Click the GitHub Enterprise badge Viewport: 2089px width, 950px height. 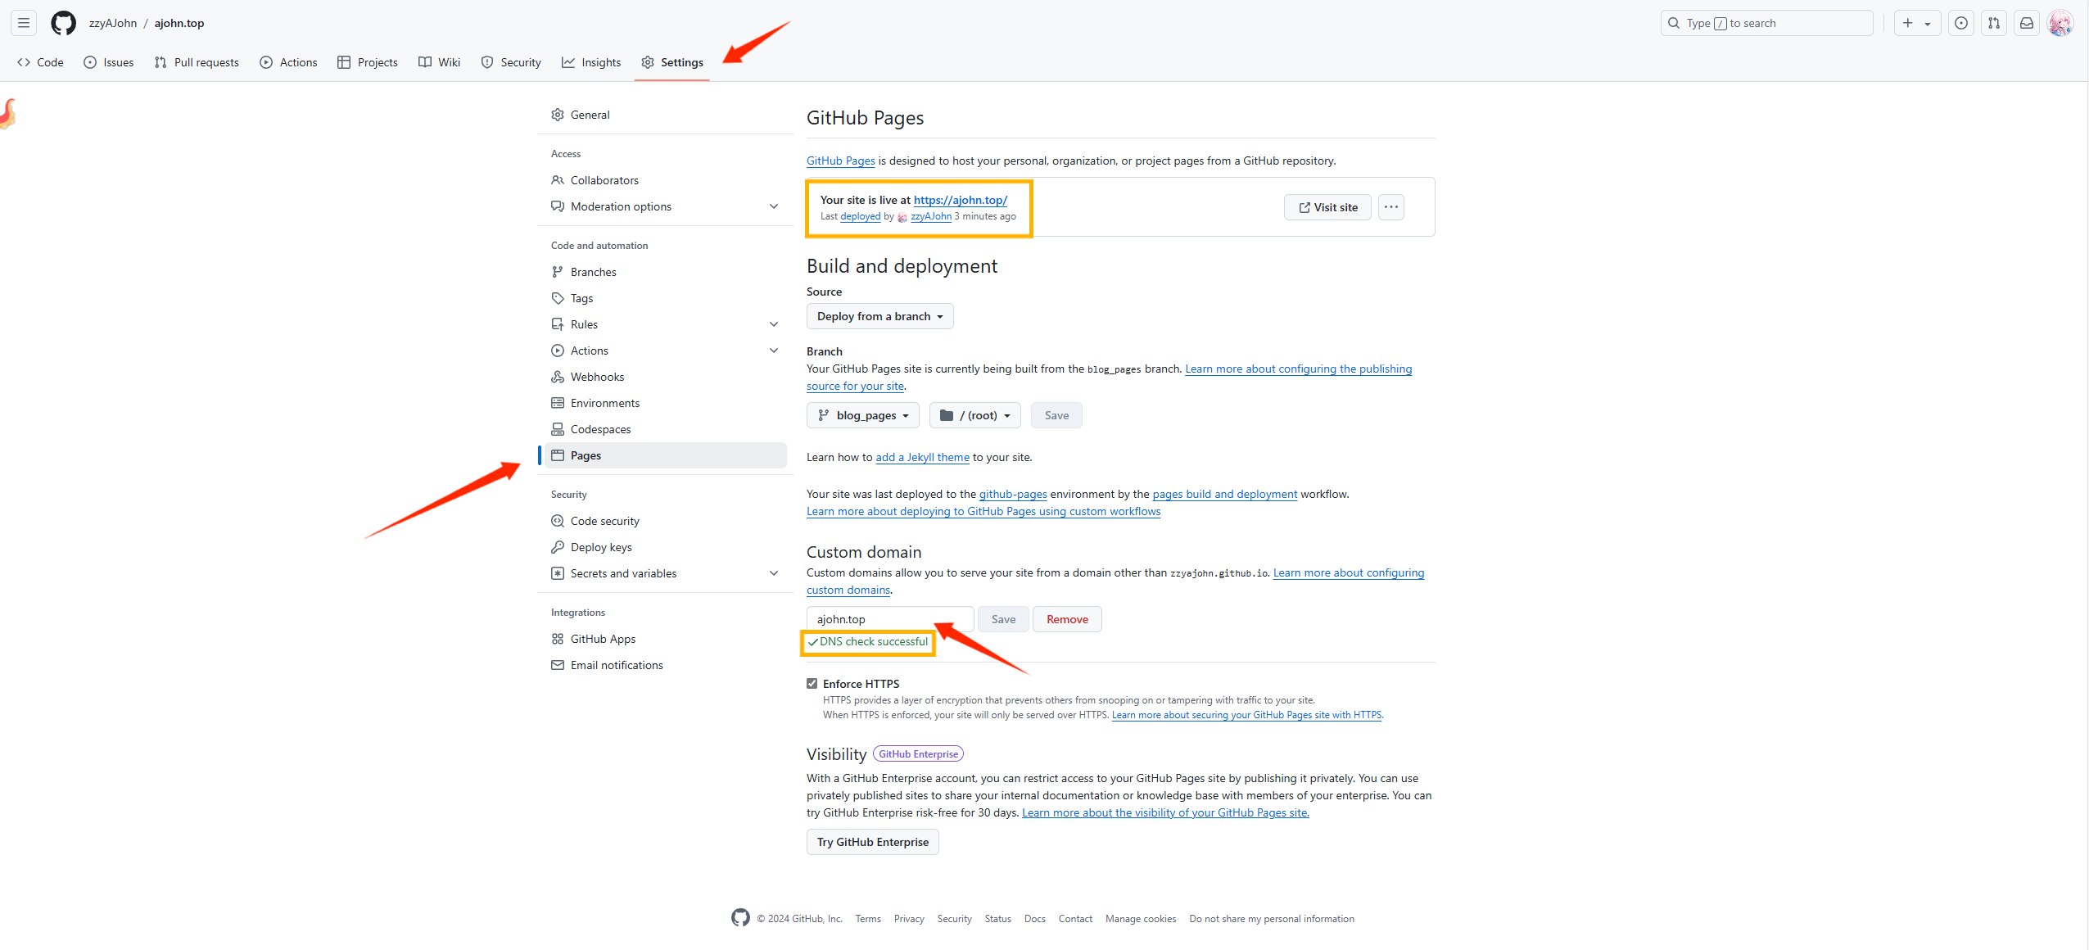coord(918,753)
